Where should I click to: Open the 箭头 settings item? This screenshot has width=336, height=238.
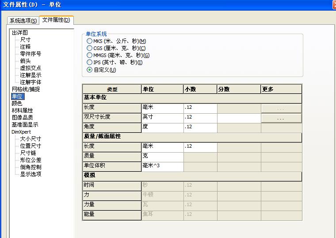click(x=25, y=61)
